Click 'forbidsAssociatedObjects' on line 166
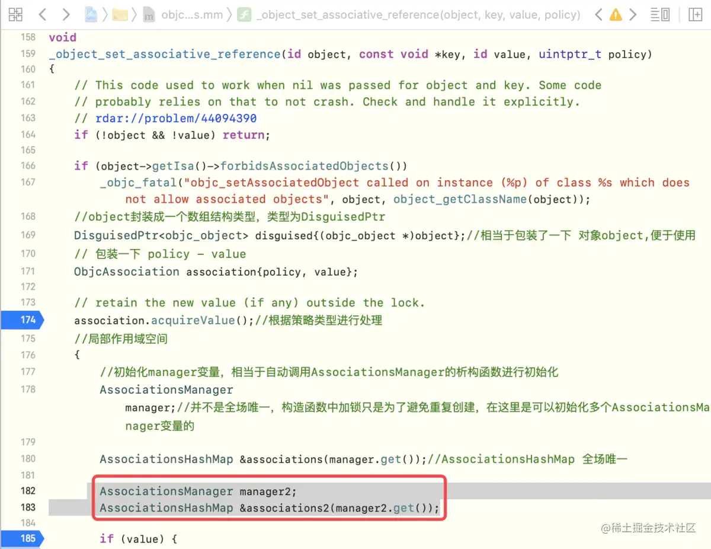The image size is (711, 549). (305, 165)
